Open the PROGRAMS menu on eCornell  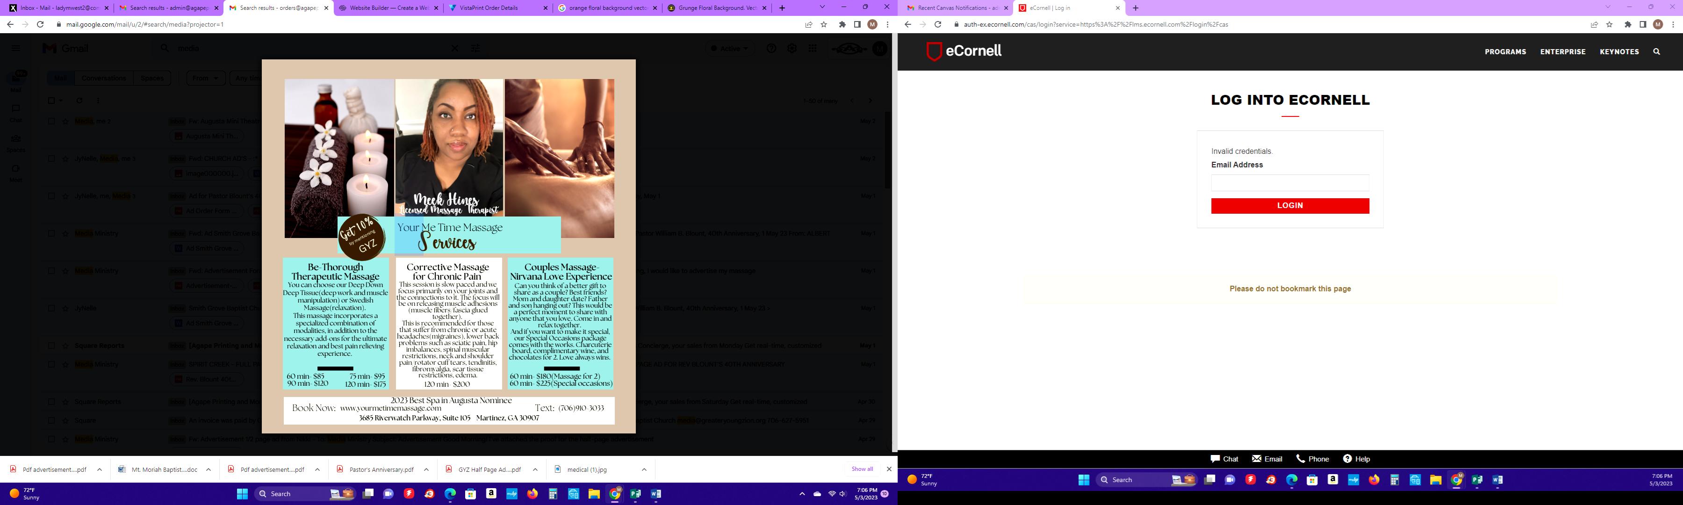pyautogui.click(x=1504, y=51)
